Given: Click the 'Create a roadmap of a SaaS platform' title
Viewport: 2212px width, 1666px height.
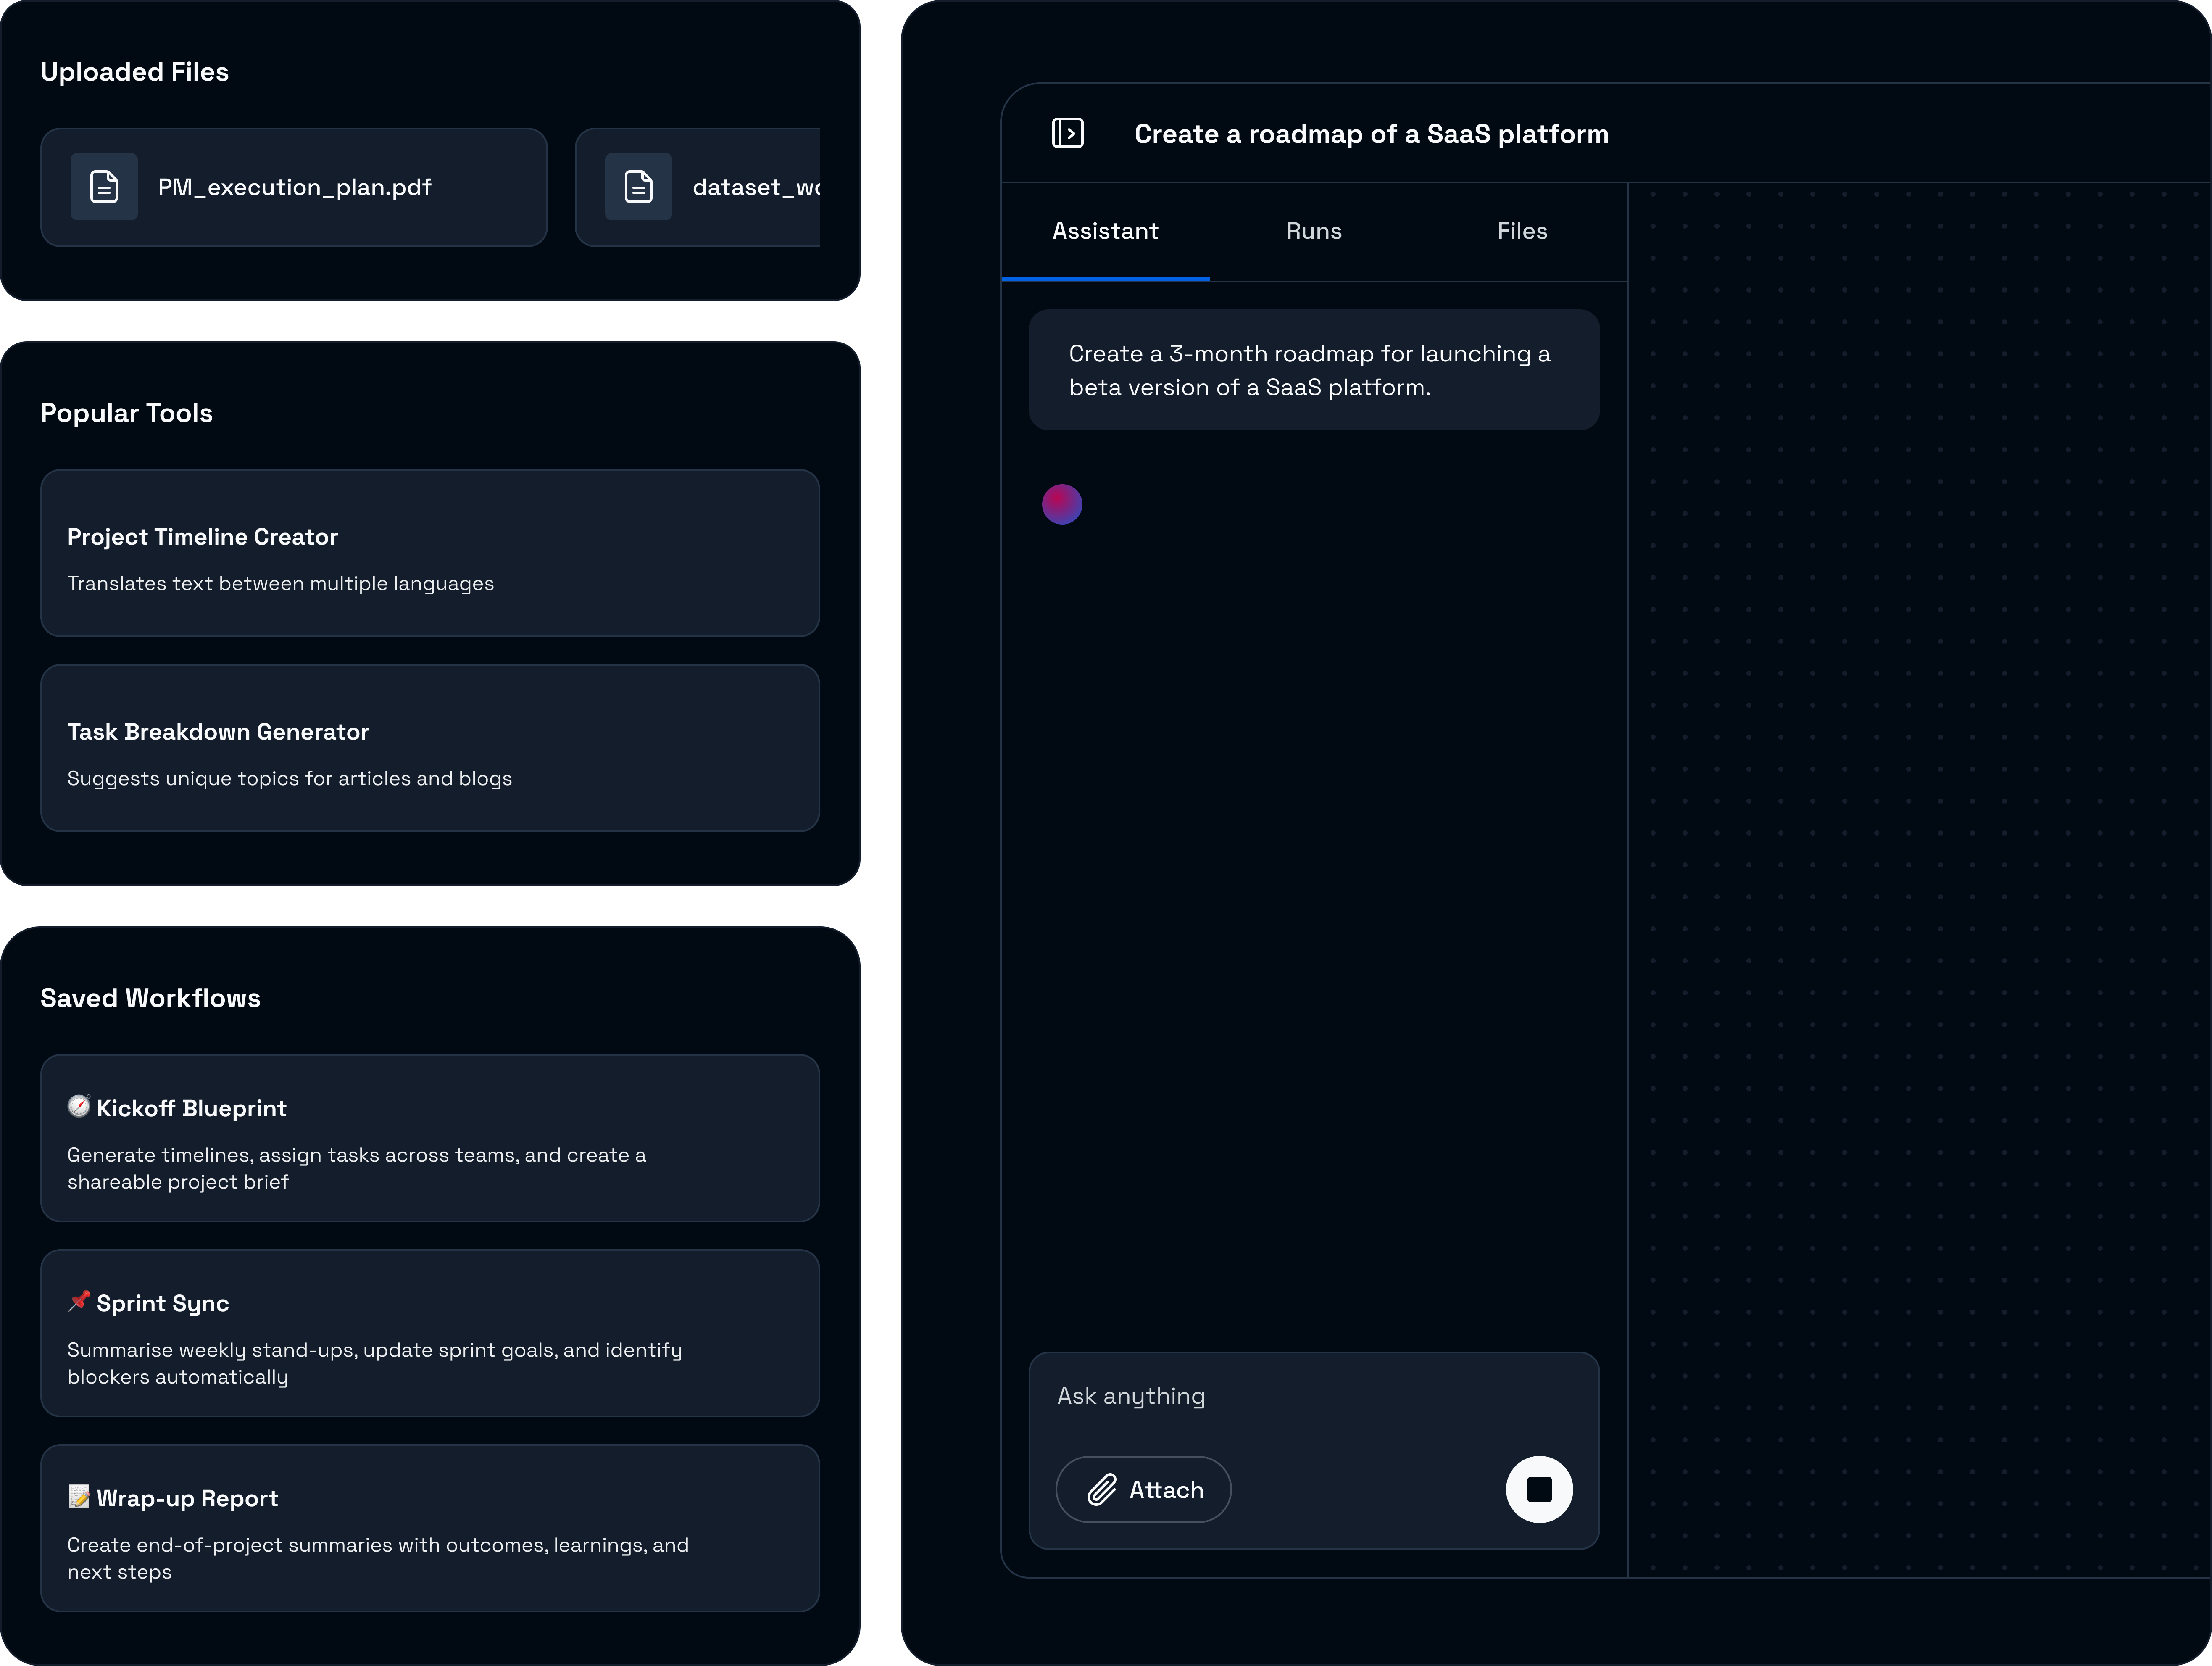Looking at the screenshot, I should point(1371,134).
